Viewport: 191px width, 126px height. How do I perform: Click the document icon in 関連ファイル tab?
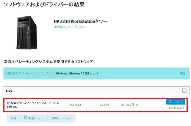tap(26, 117)
